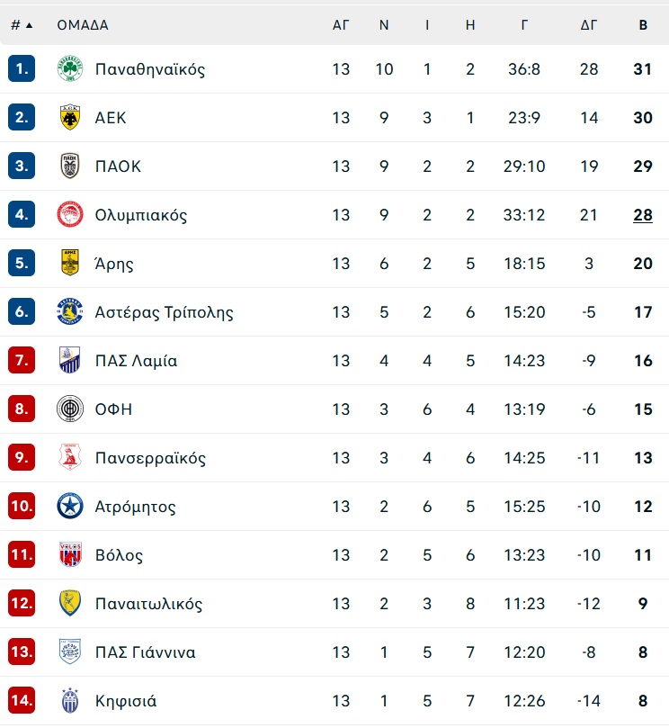Click Olympiacos' underlined 28 points value
The height and width of the screenshot is (728, 669).
tap(643, 215)
